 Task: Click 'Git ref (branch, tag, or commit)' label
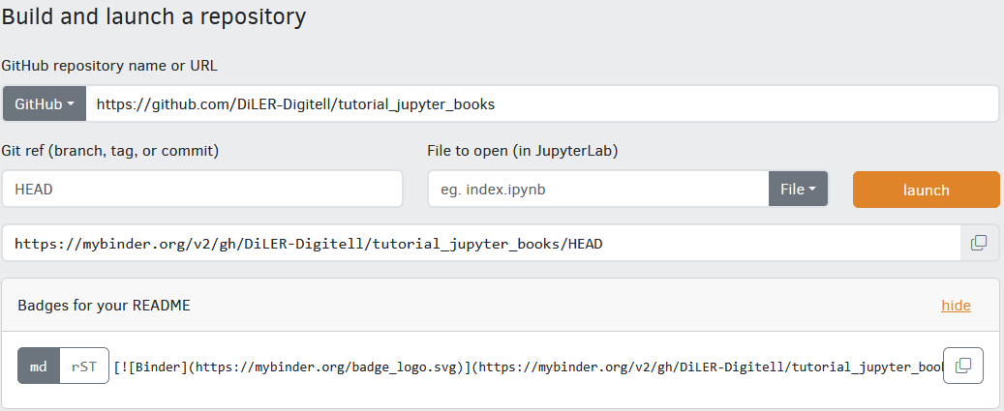[x=110, y=151]
